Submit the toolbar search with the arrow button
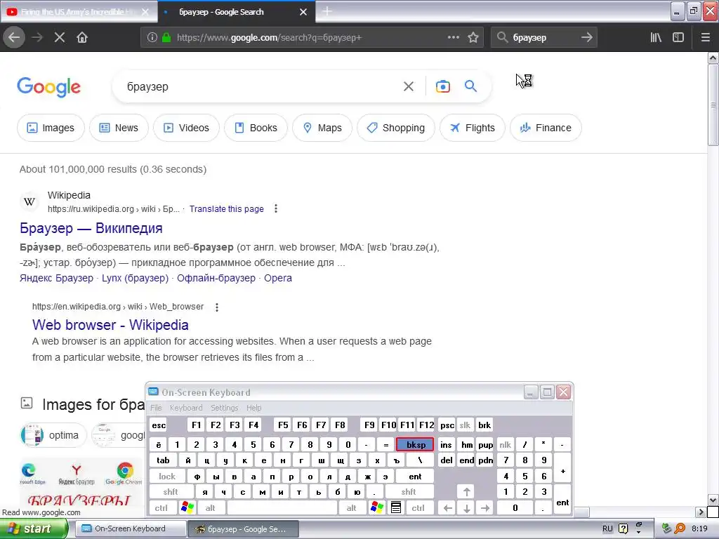The image size is (719, 539). [586, 38]
